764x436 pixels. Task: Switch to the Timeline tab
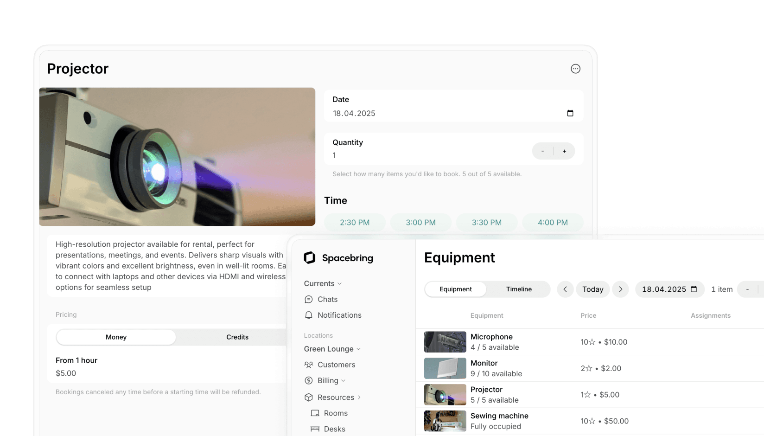pyautogui.click(x=518, y=289)
